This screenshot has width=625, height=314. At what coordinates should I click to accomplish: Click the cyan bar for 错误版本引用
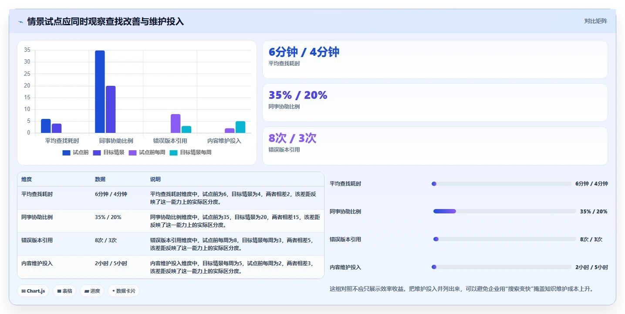[x=186, y=129]
